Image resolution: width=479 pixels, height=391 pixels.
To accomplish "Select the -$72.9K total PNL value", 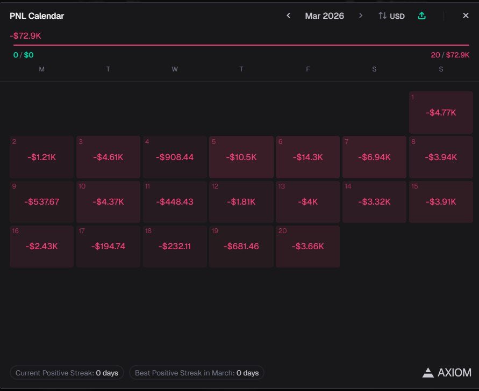I will (x=25, y=35).
